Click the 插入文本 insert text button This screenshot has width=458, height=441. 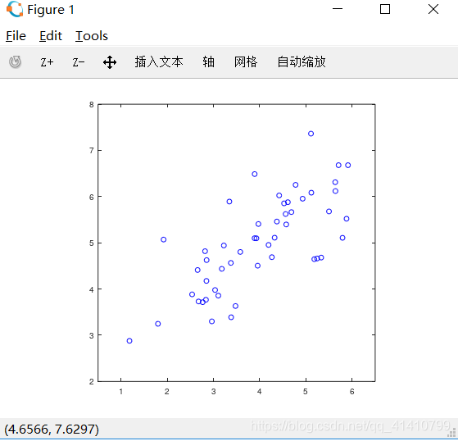(x=159, y=62)
